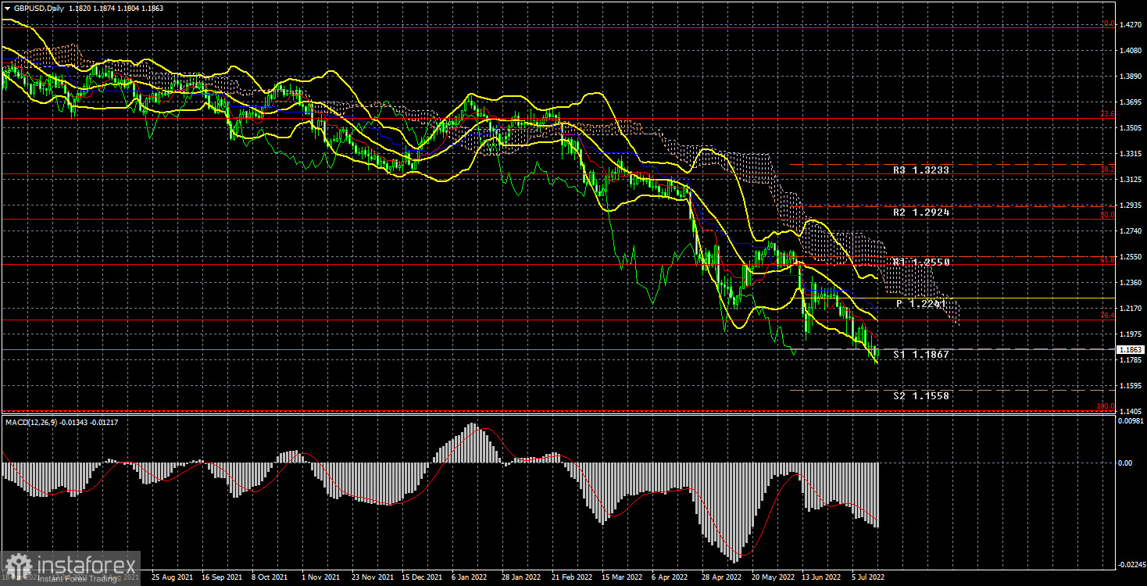
Task: Click the 25 Aug 2021 date label
Action: (171, 578)
